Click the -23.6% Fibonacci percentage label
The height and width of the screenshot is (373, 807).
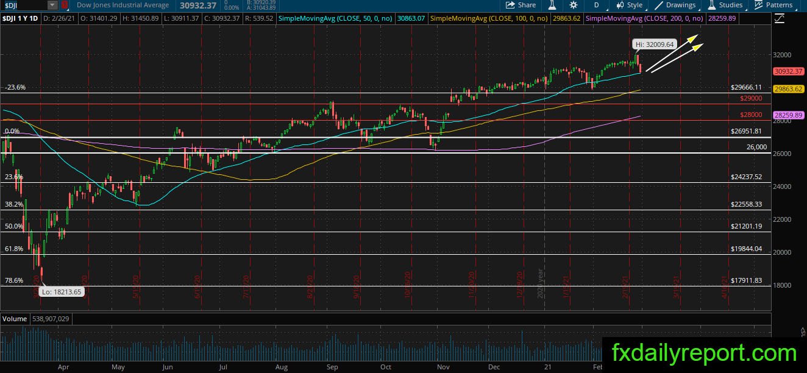point(14,88)
